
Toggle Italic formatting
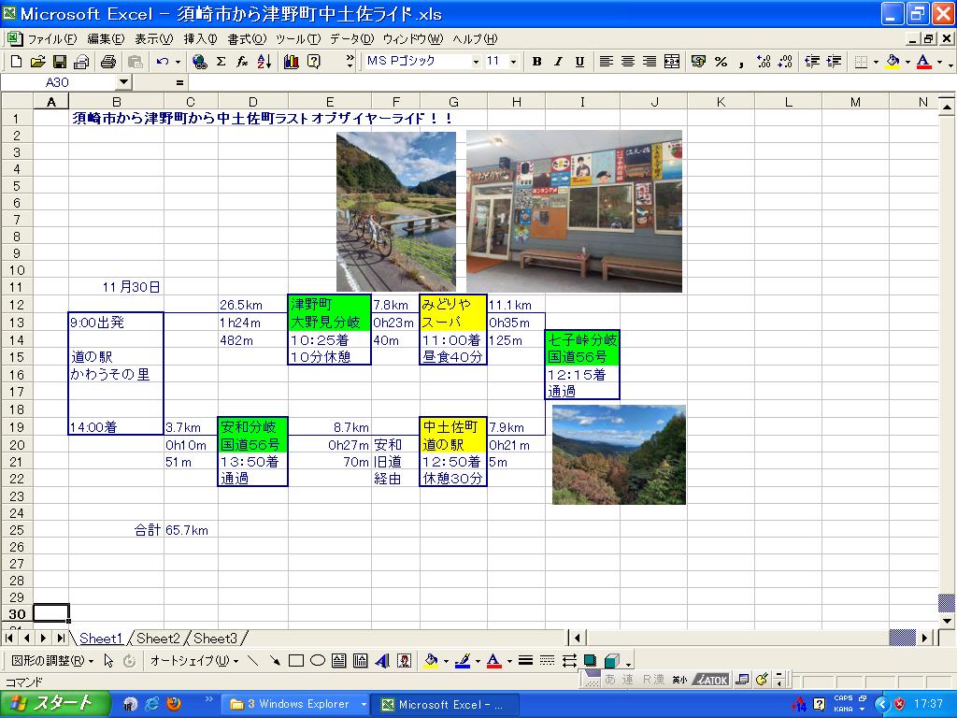(x=558, y=62)
